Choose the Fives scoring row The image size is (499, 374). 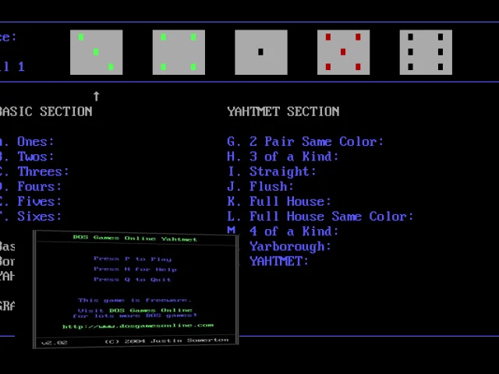point(30,201)
